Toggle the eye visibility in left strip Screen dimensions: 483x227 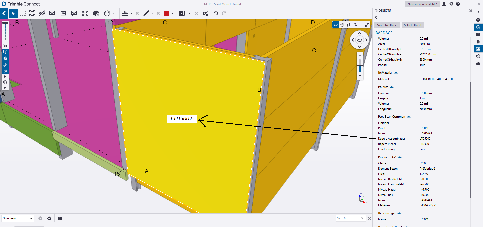[5, 46]
